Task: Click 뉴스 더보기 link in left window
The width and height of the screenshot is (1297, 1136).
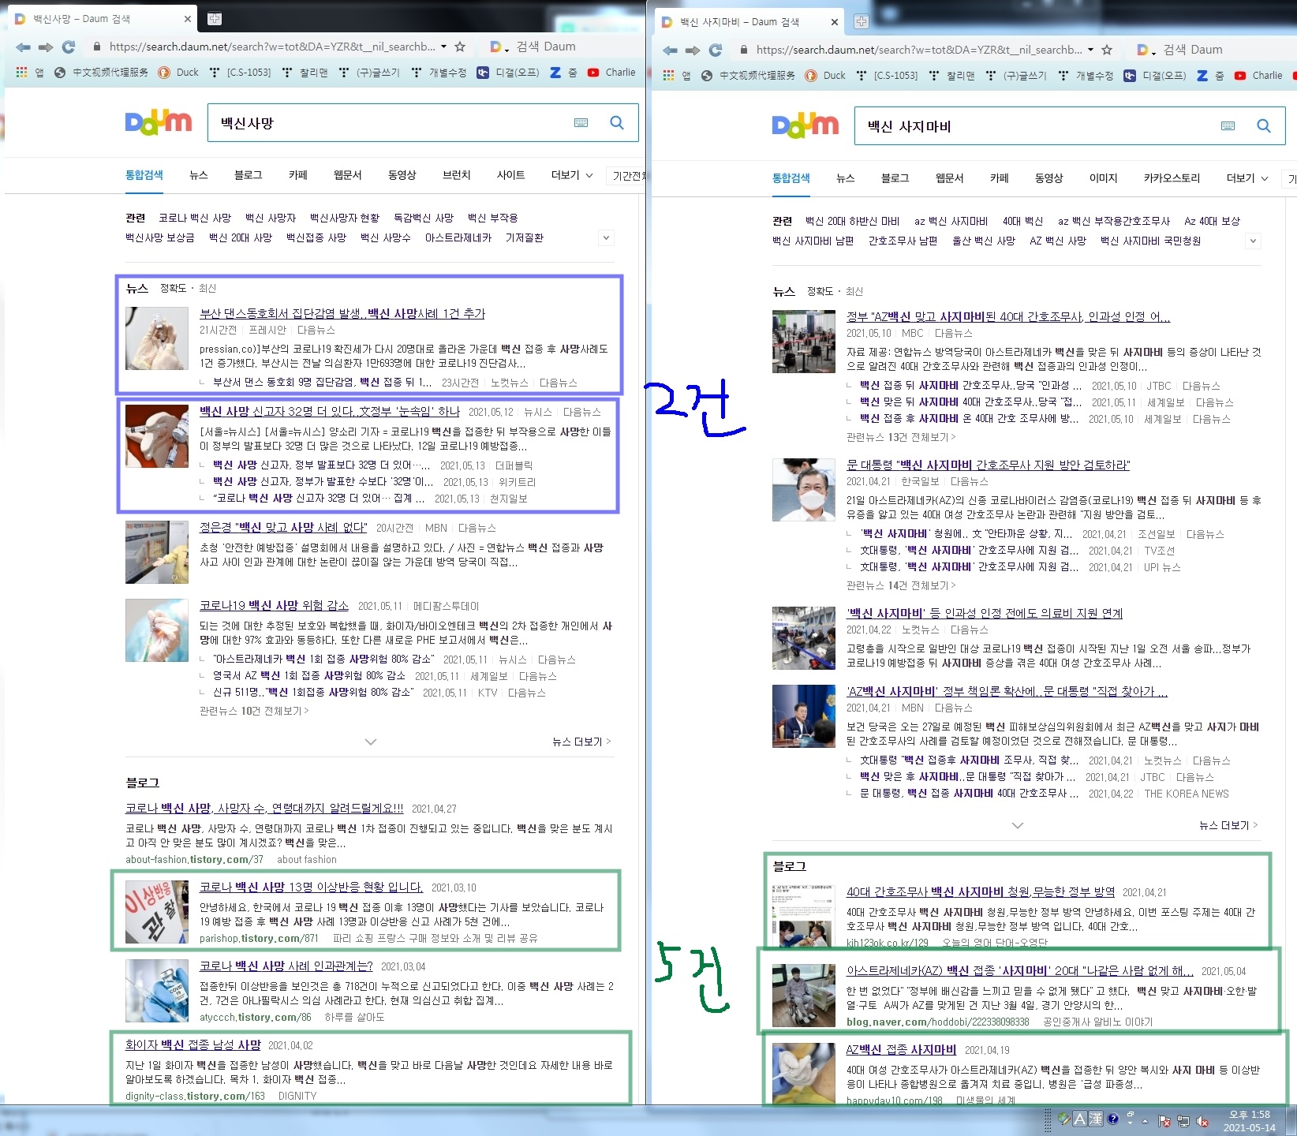Action: point(581,742)
